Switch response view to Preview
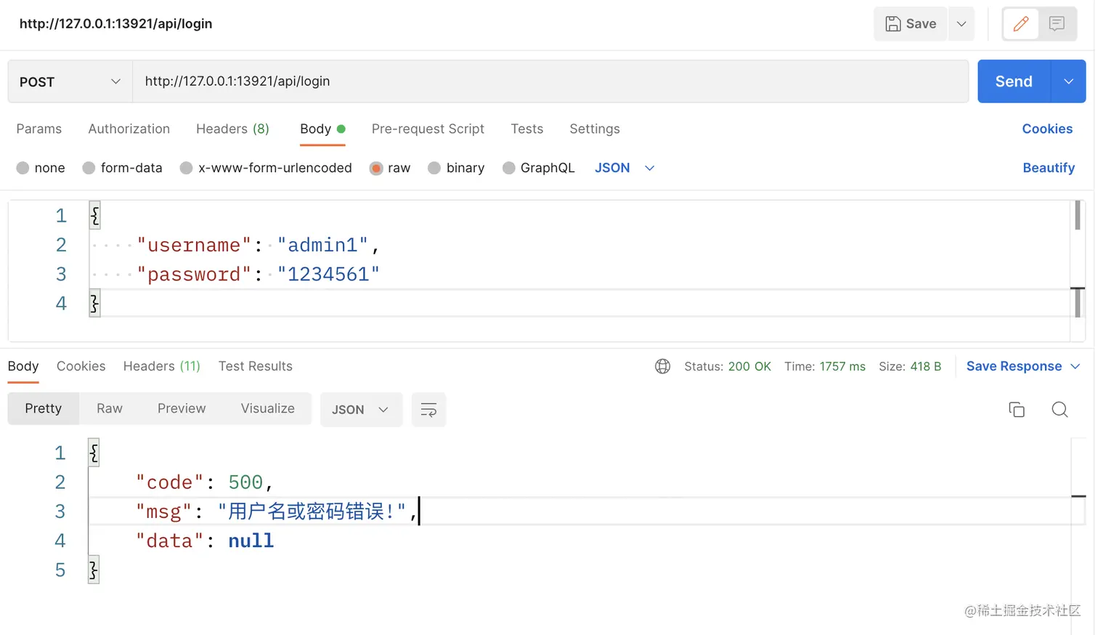The image size is (1098, 635). (x=182, y=408)
